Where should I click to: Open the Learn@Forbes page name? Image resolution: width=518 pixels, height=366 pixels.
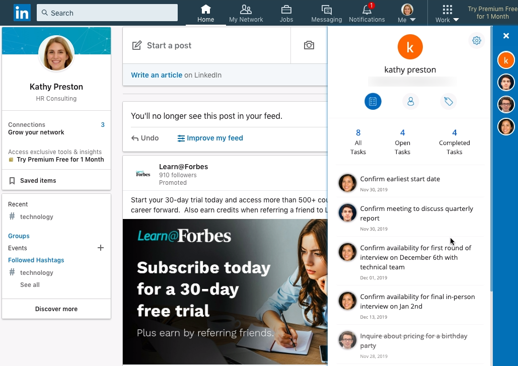[x=183, y=167]
